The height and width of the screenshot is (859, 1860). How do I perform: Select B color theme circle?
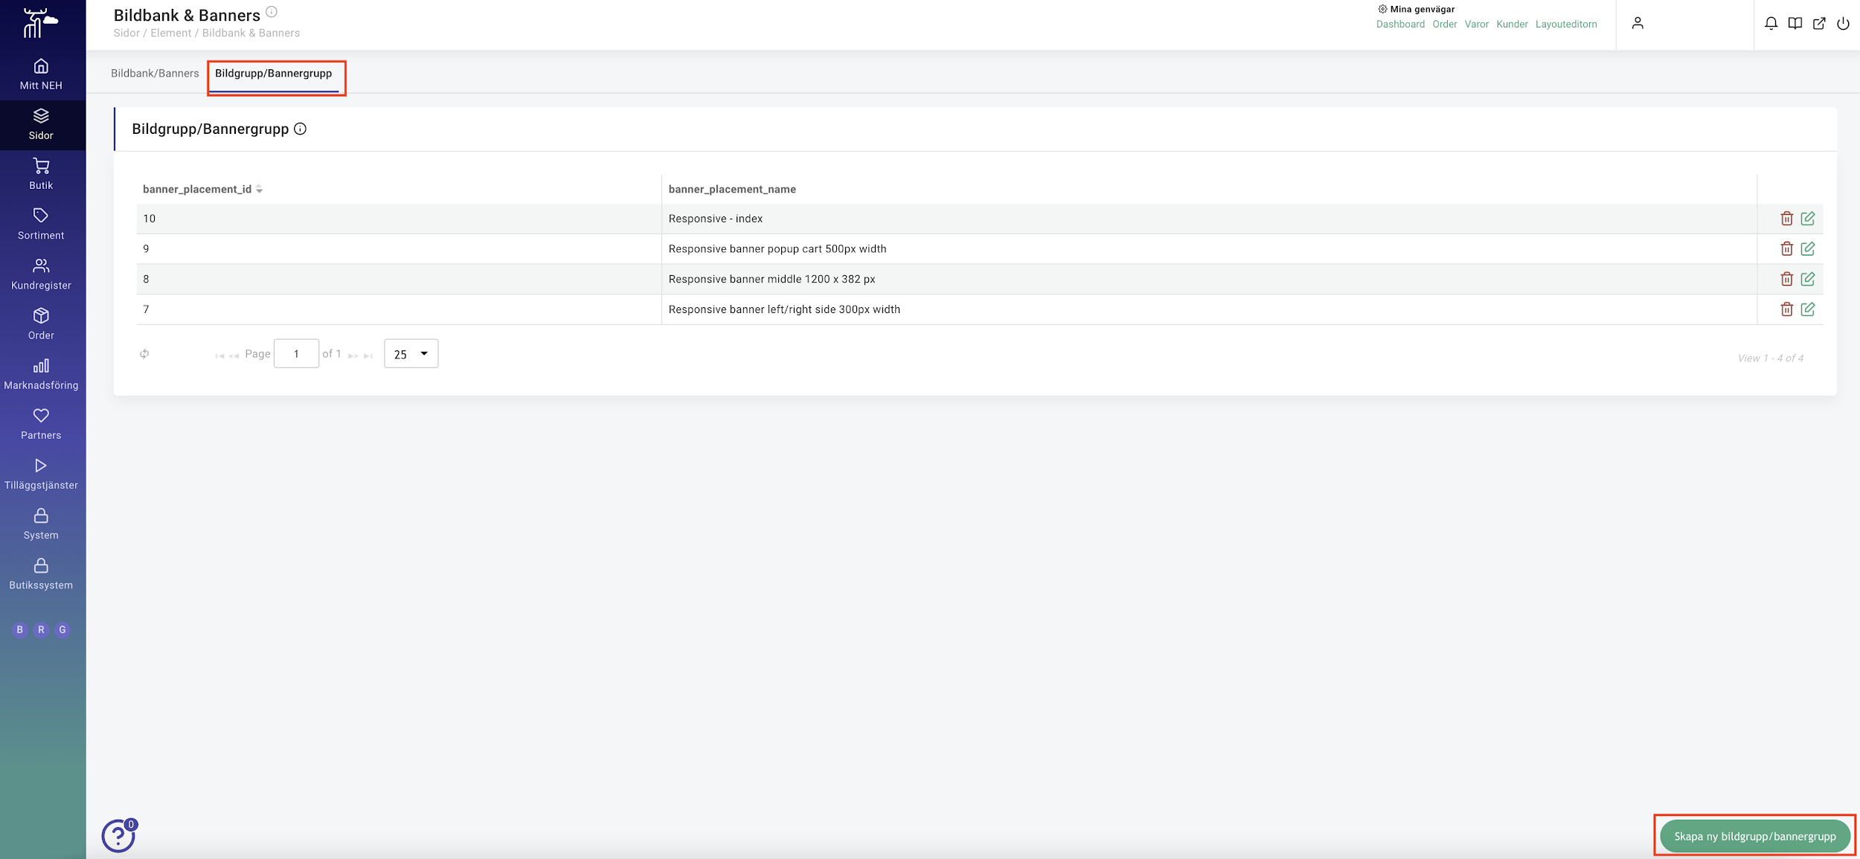20,630
